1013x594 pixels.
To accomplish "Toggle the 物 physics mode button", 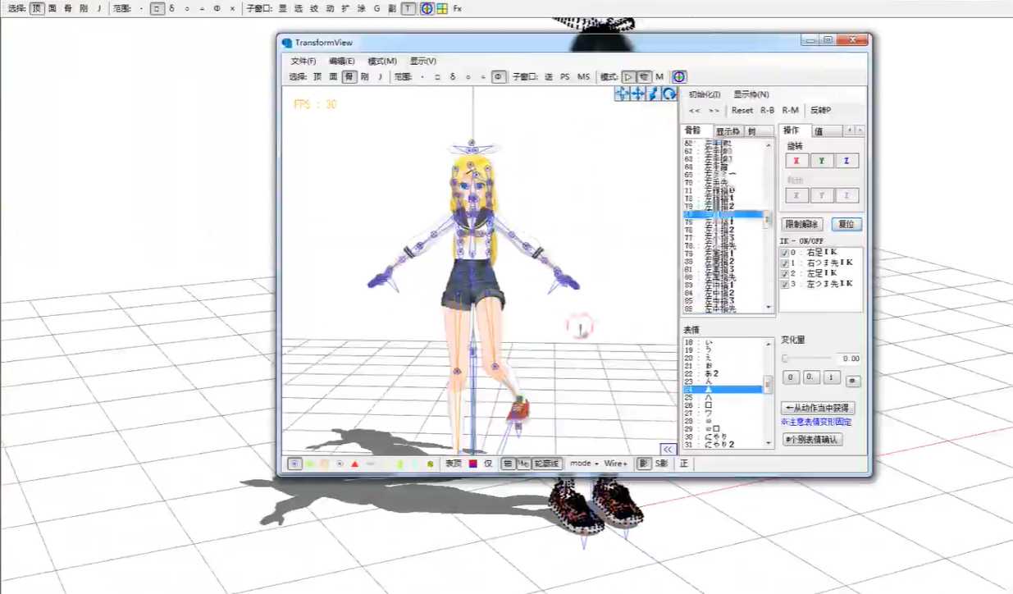I will [x=644, y=77].
